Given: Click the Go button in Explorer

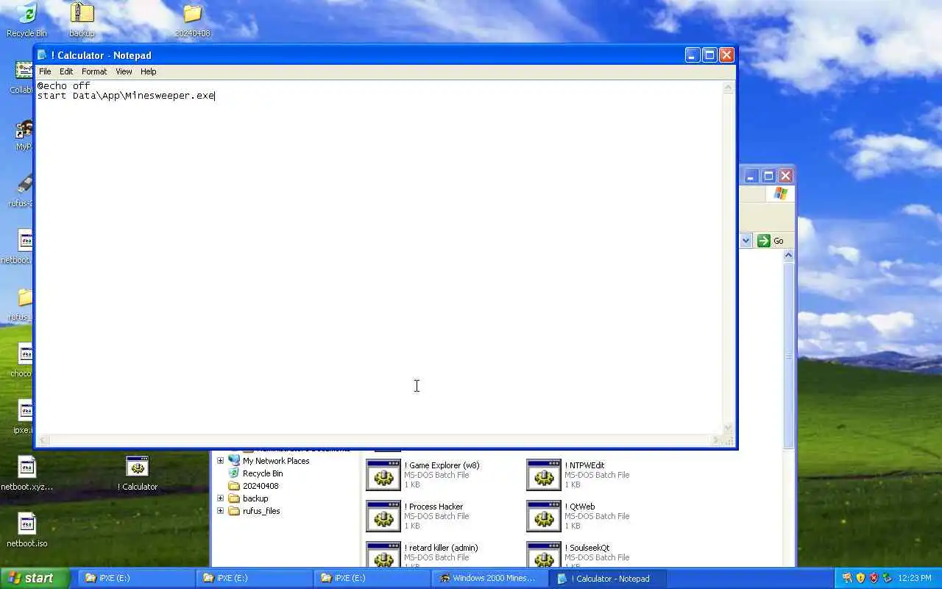Looking at the screenshot, I should click(771, 241).
